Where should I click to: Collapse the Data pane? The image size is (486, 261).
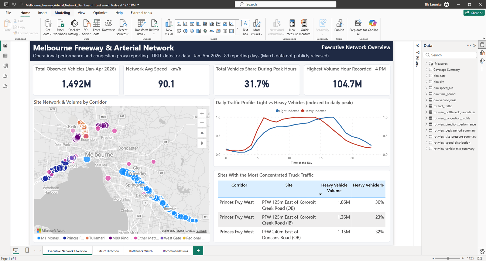[x=474, y=46]
